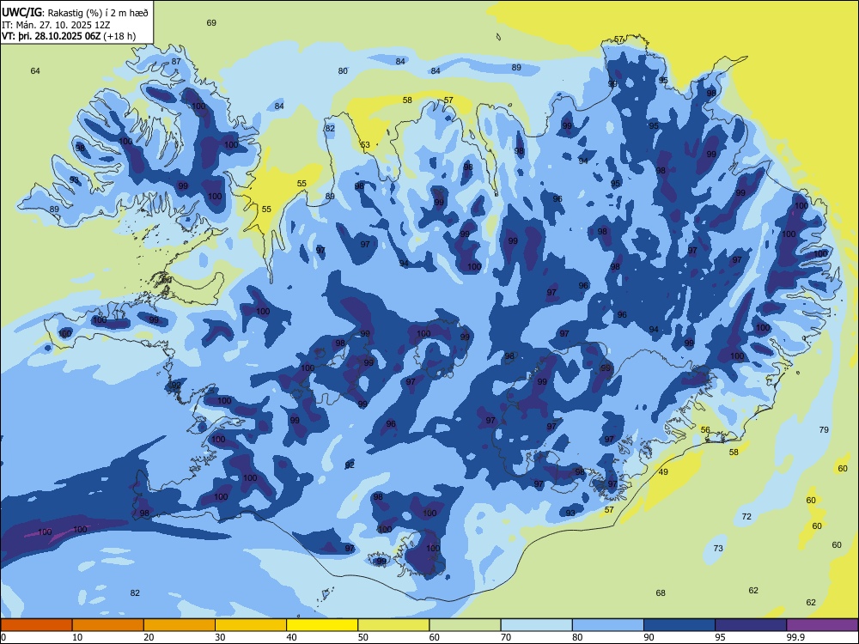This screenshot has width=859, height=644.
Task: Click the dark orange 0–10 legend swatch
Action: coord(36,625)
